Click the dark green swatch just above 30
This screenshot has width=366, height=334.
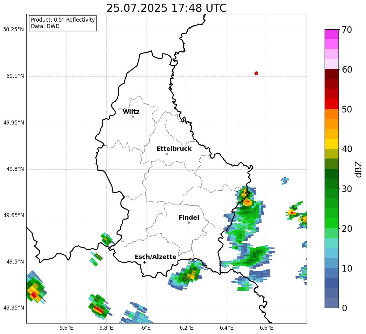pos(331,184)
